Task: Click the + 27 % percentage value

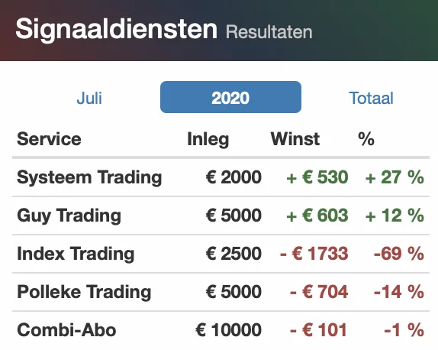Action: coord(395,177)
